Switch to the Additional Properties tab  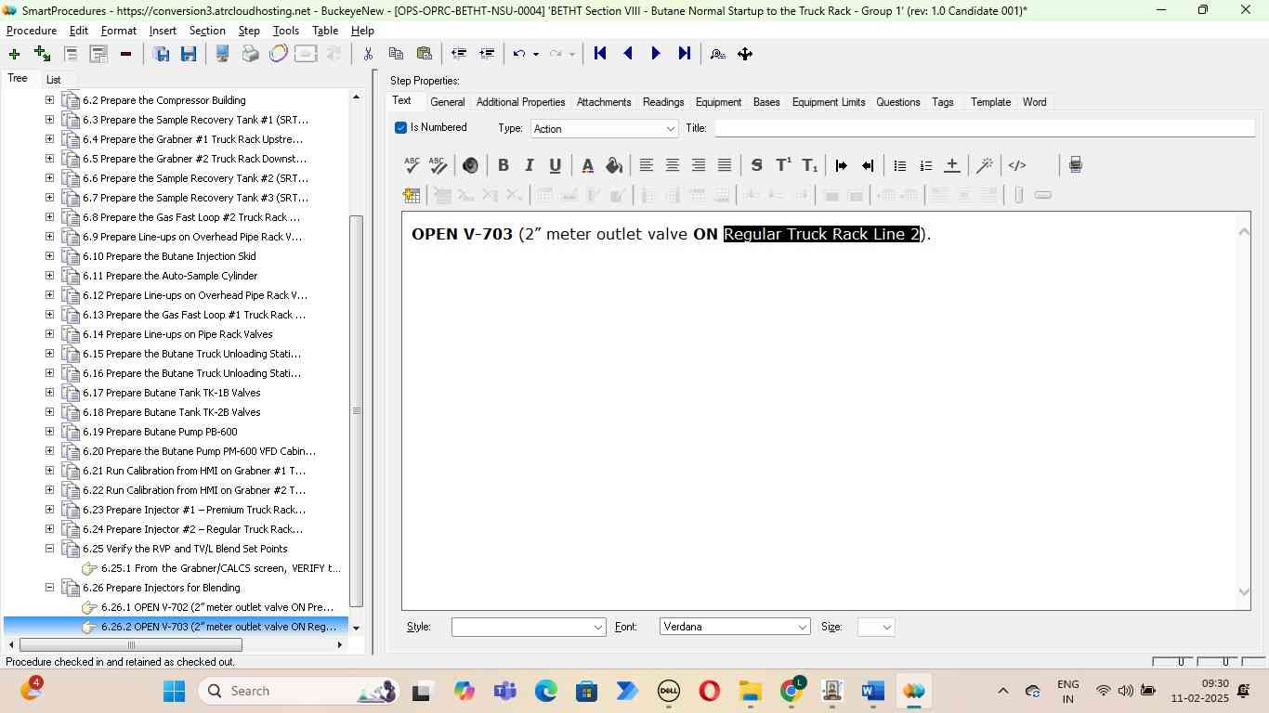pos(520,102)
